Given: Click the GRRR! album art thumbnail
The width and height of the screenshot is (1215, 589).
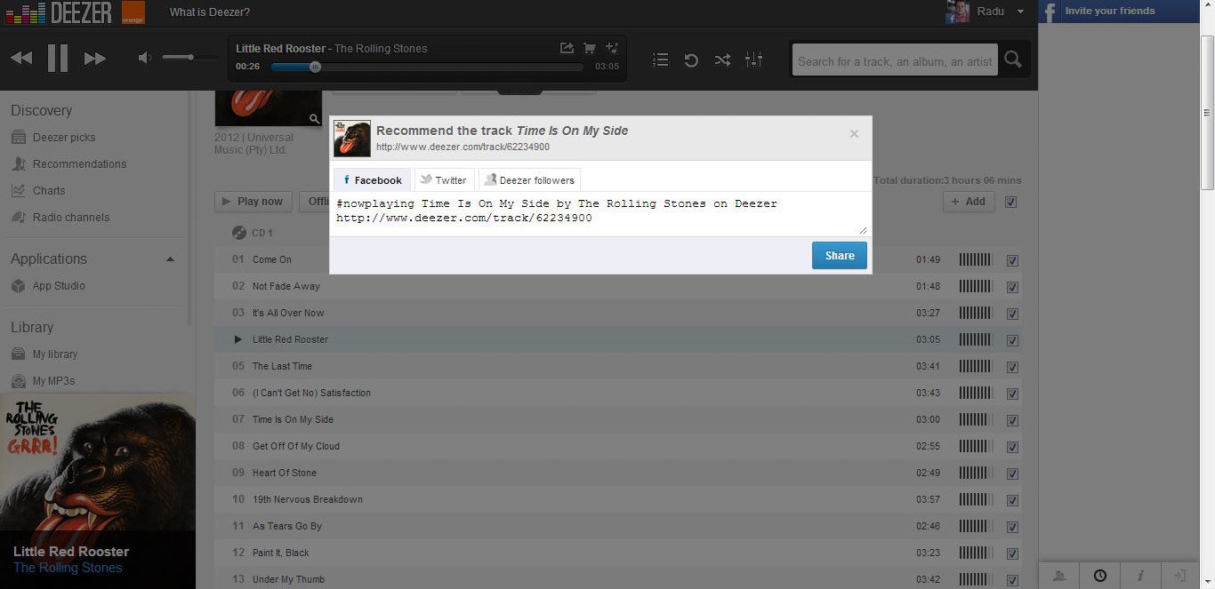Looking at the screenshot, I should pyautogui.click(x=98, y=462).
